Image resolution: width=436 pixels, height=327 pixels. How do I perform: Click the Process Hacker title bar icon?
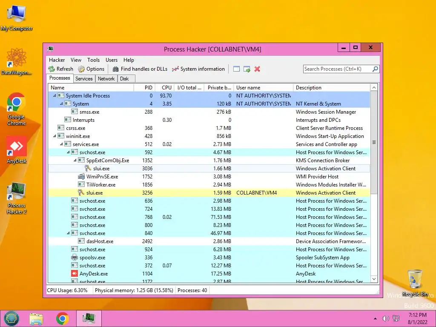pyautogui.click(x=50, y=49)
